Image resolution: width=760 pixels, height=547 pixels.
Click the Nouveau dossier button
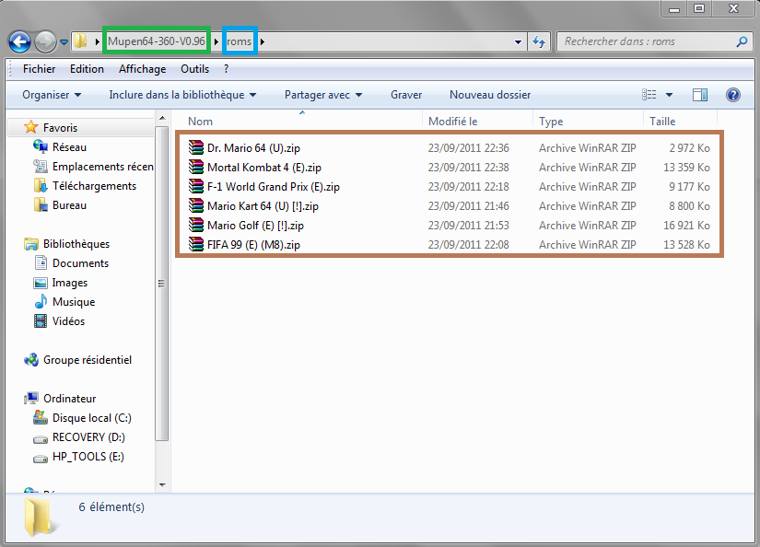pyautogui.click(x=489, y=95)
